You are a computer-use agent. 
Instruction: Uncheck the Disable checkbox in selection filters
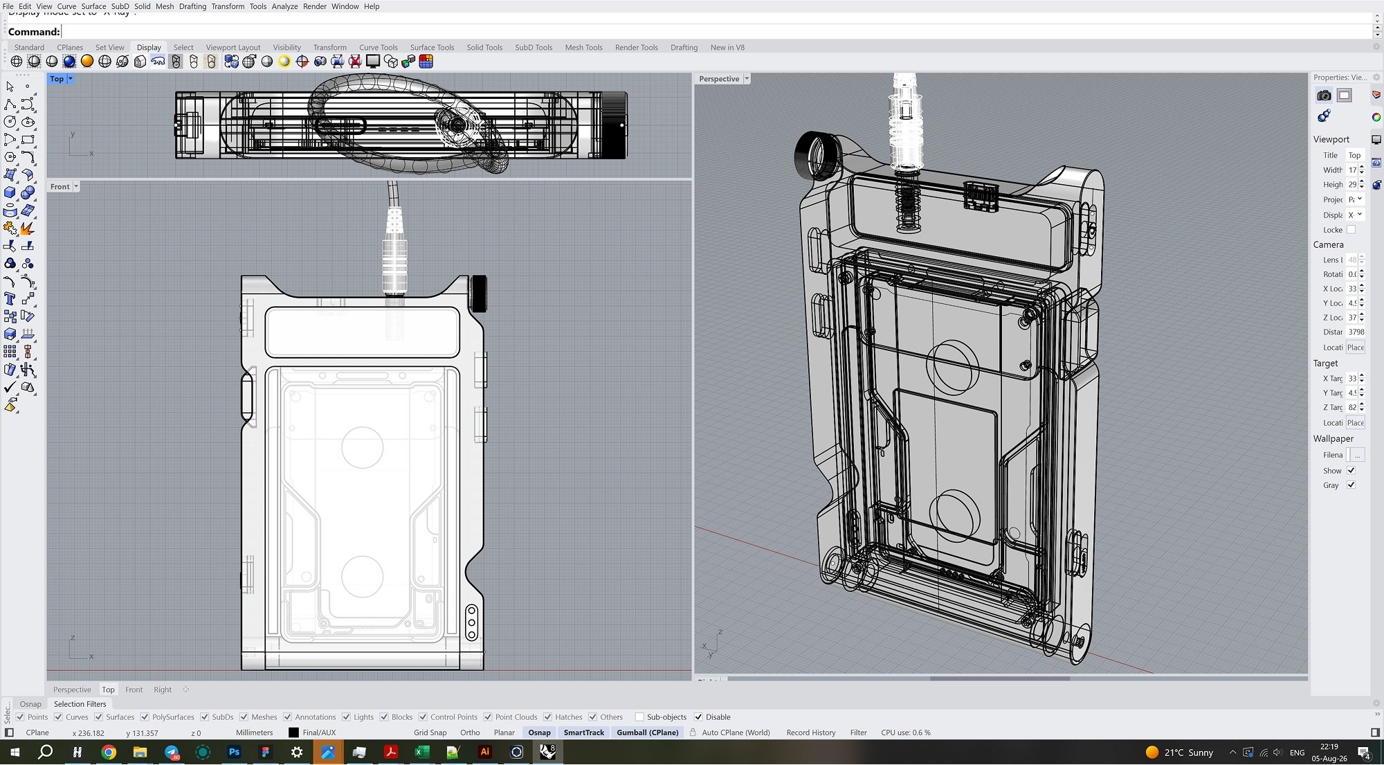point(698,717)
